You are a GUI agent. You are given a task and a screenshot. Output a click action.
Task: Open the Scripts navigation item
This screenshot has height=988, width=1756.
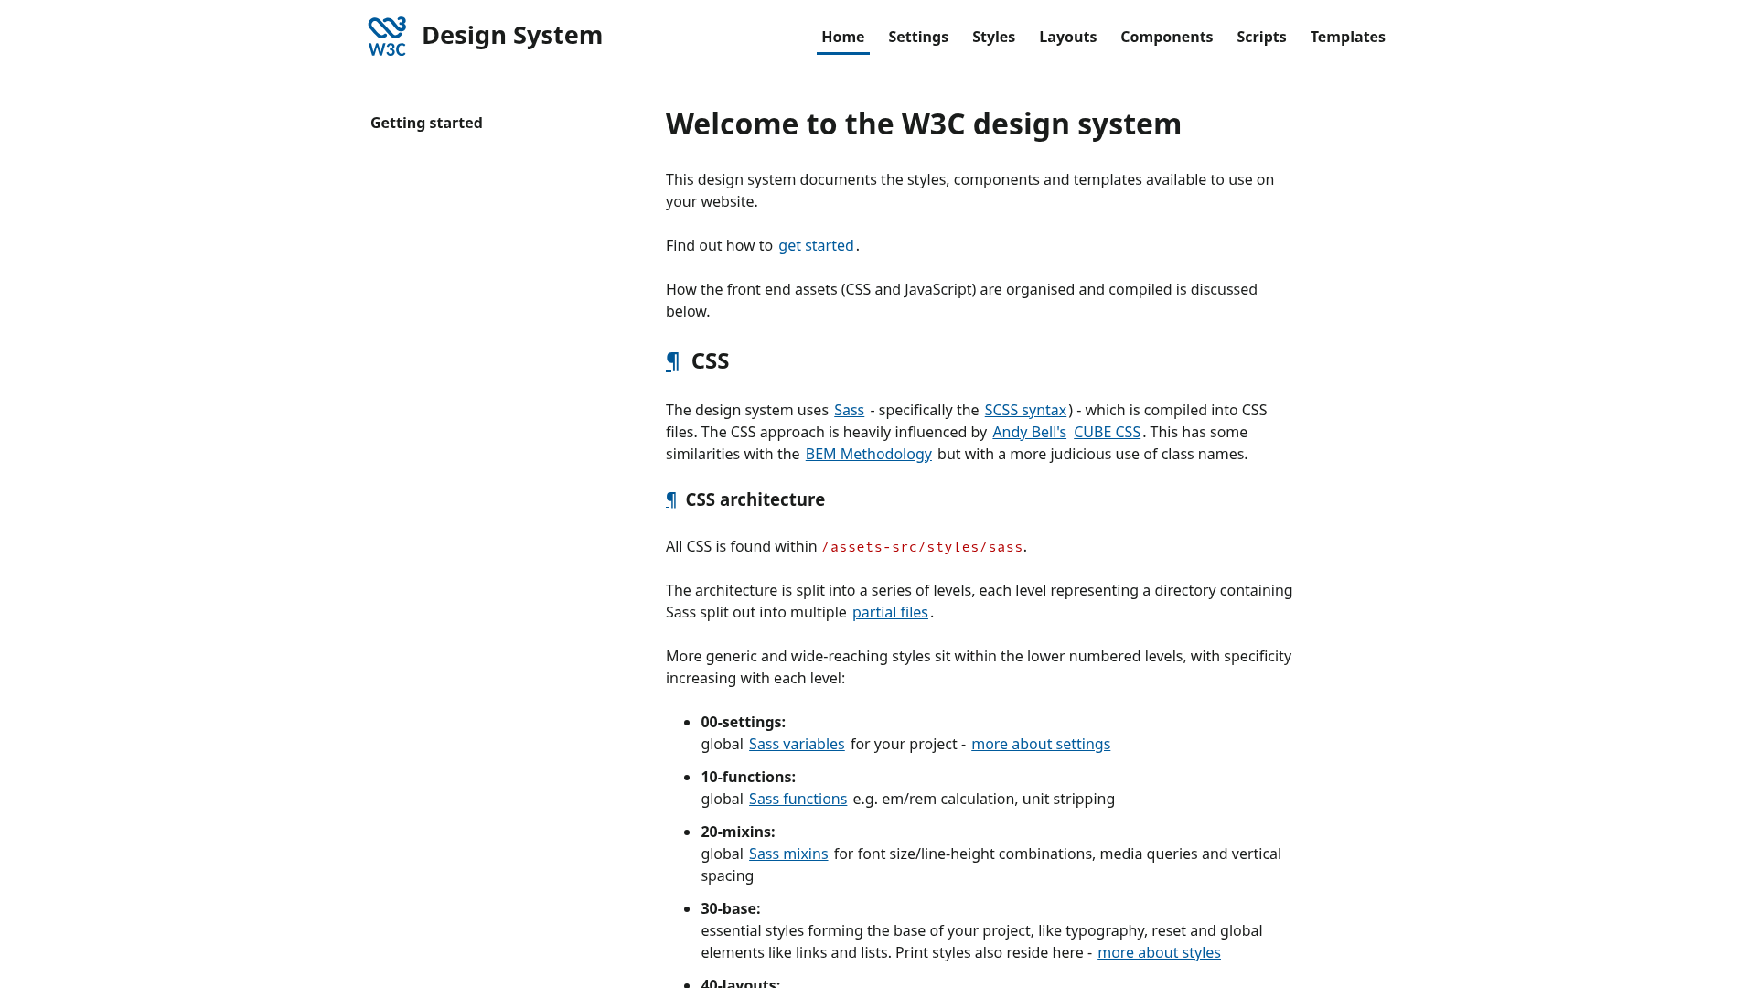[x=1261, y=37]
